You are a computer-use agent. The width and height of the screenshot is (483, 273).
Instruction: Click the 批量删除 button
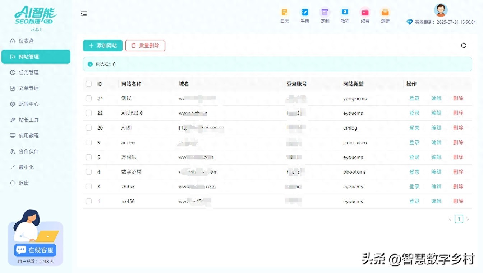(x=145, y=46)
